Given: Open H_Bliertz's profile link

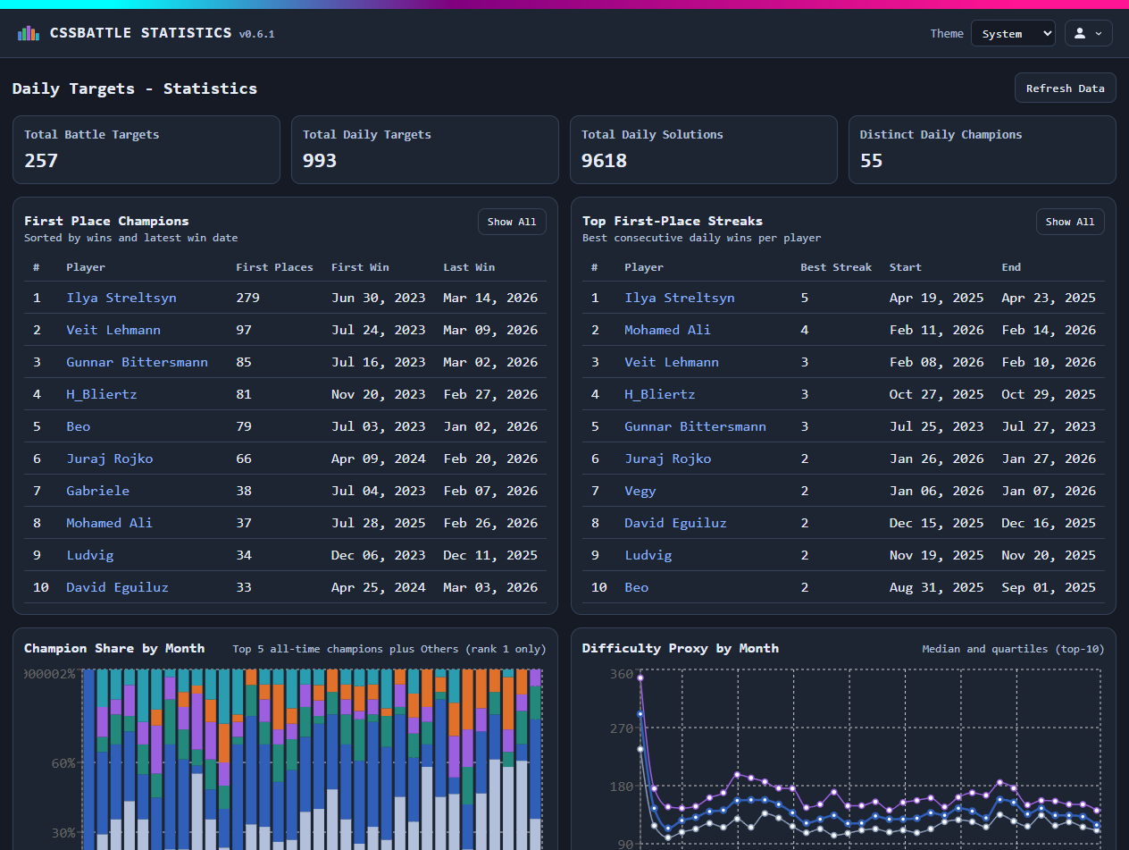Looking at the screenshot, I should click(101, 394).
